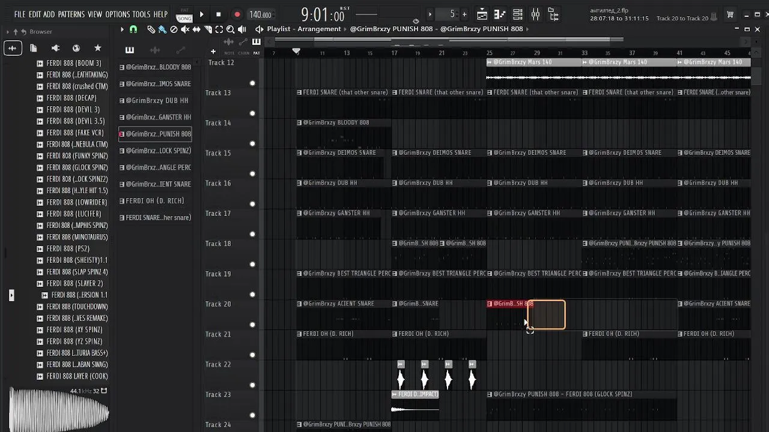Mute Track 22 with its green dot
The image size is (769, 432).
[x=252, y=385]
